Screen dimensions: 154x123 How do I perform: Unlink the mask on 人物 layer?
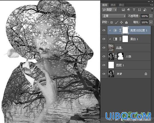(x=116, y=56)
